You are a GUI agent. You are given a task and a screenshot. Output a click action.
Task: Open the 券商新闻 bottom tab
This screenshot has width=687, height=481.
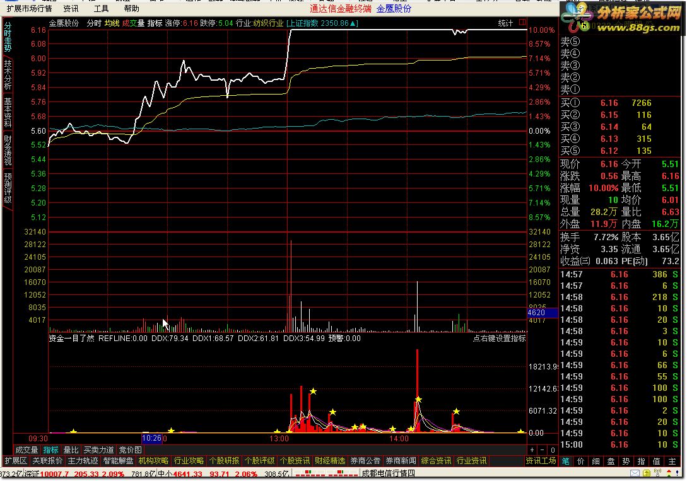(401, 461)
